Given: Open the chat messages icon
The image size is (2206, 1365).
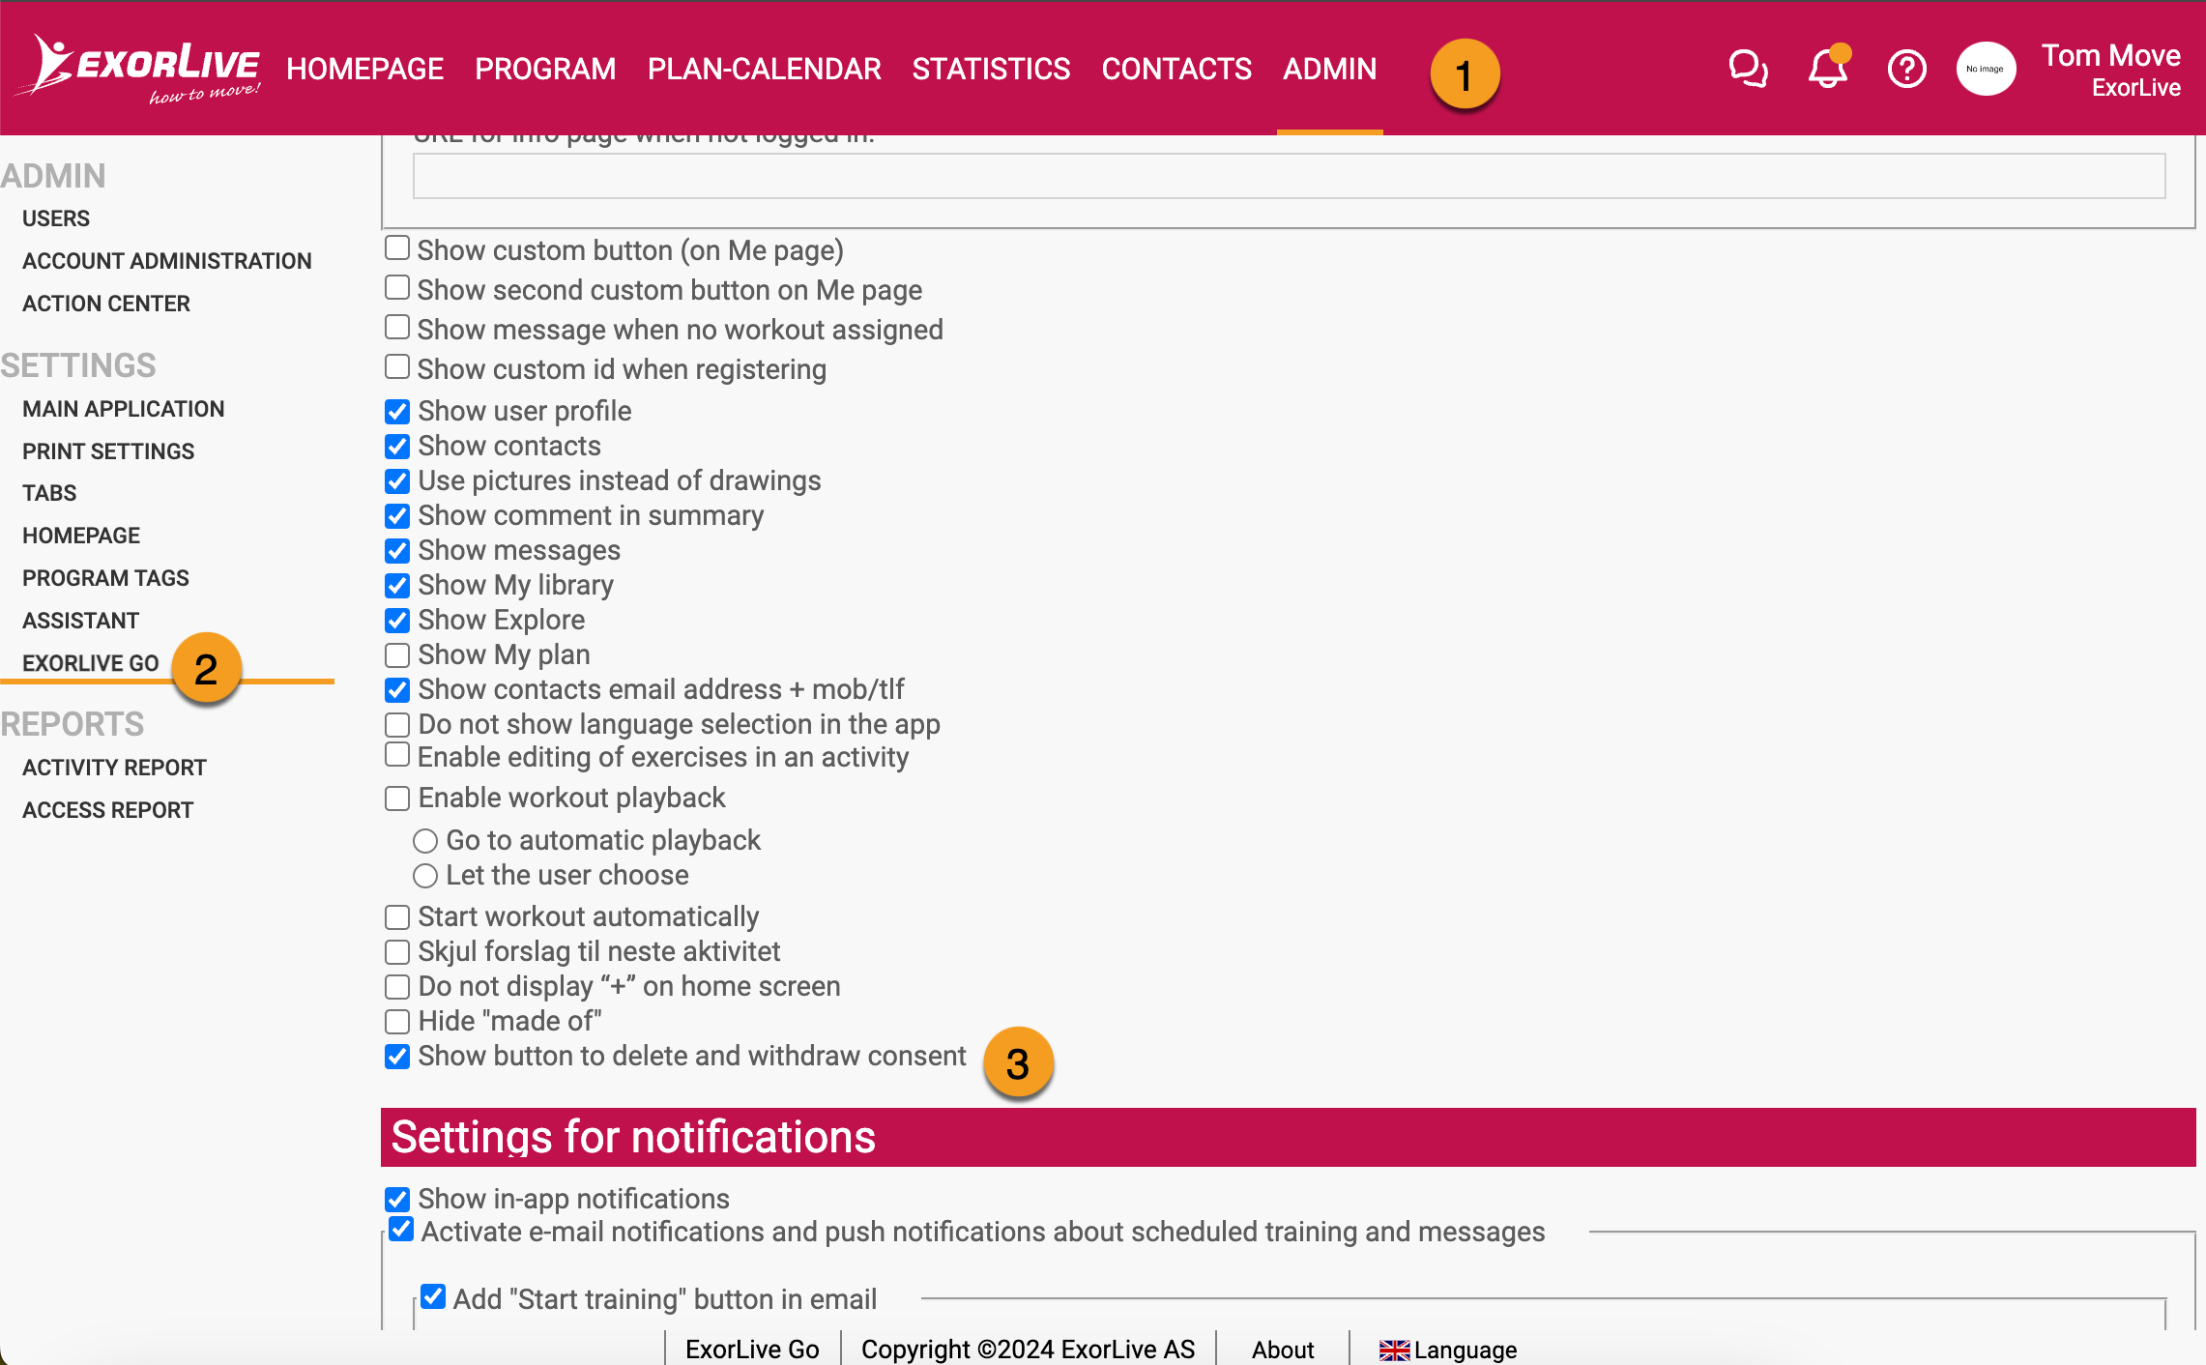Looking at the screenshot, I should pyautogui.click(x=1747, y=70).
